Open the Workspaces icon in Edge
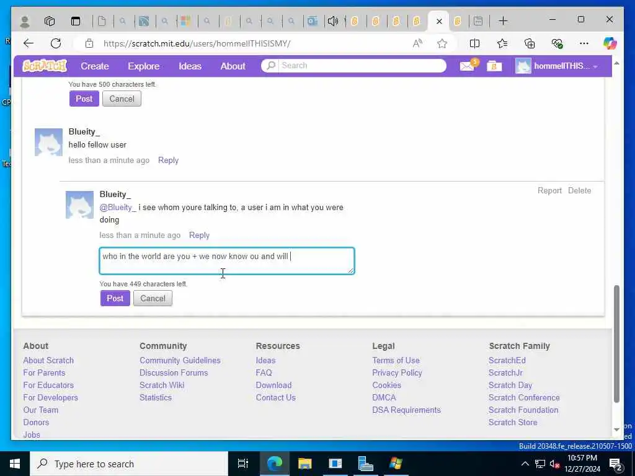635x476 pixels. click(50, 21)
